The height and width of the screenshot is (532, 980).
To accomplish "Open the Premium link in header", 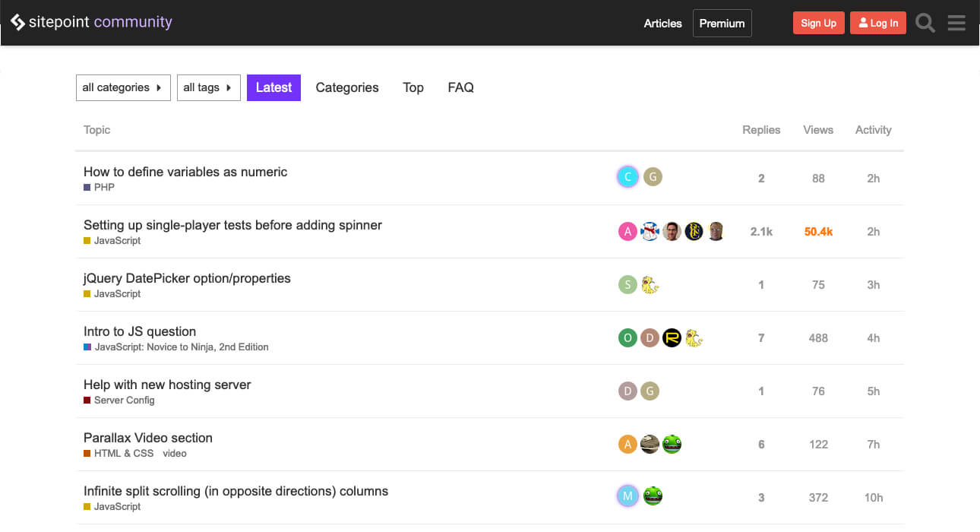I will pyautogui.click(x=722, y=23).
